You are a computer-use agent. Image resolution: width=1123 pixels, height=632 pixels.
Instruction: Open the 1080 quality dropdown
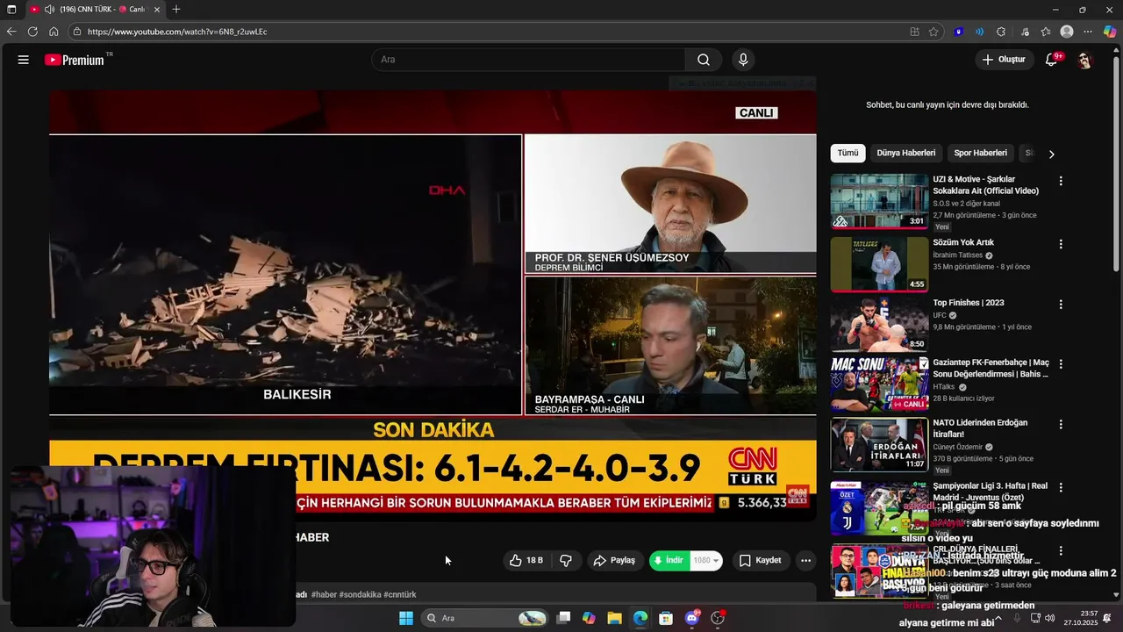[706, 560]
